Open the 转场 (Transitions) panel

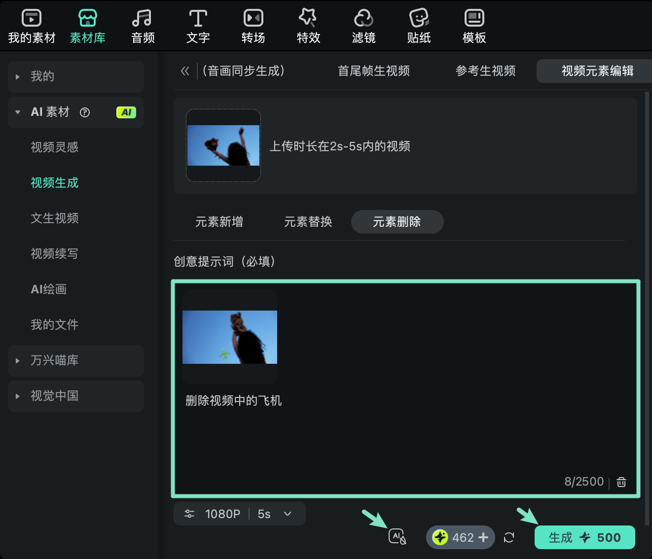click(x=253, y=25)
